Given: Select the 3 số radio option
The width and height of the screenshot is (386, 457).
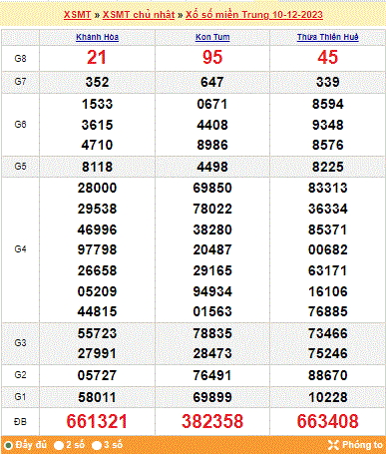Looking at the screenshot, I should tap(97, 445).
